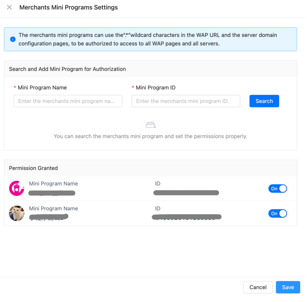Screen dimensions: 307x302
Task: Close the Merchants Mini Programs Settings panel
Action: (x=9, y=7)
